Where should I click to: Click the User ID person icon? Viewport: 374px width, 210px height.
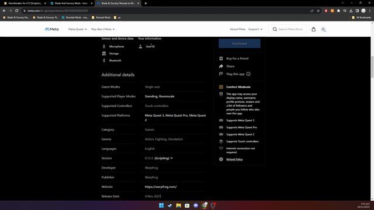[140, 47]
